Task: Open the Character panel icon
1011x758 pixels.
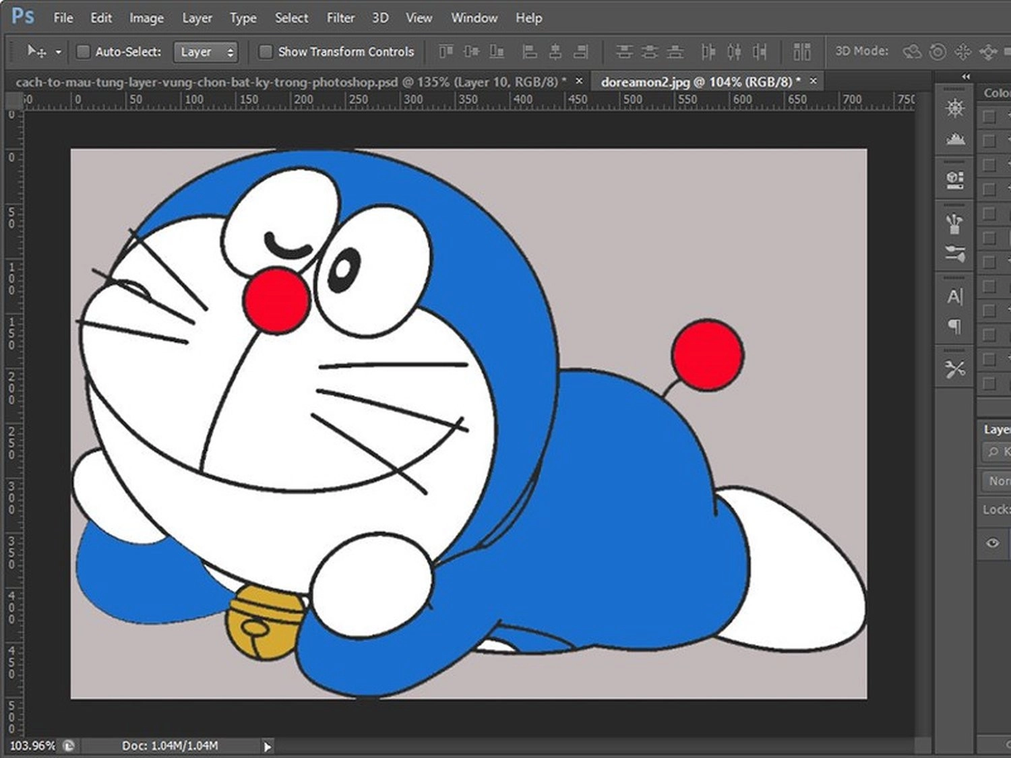Action: pos(954,296)
